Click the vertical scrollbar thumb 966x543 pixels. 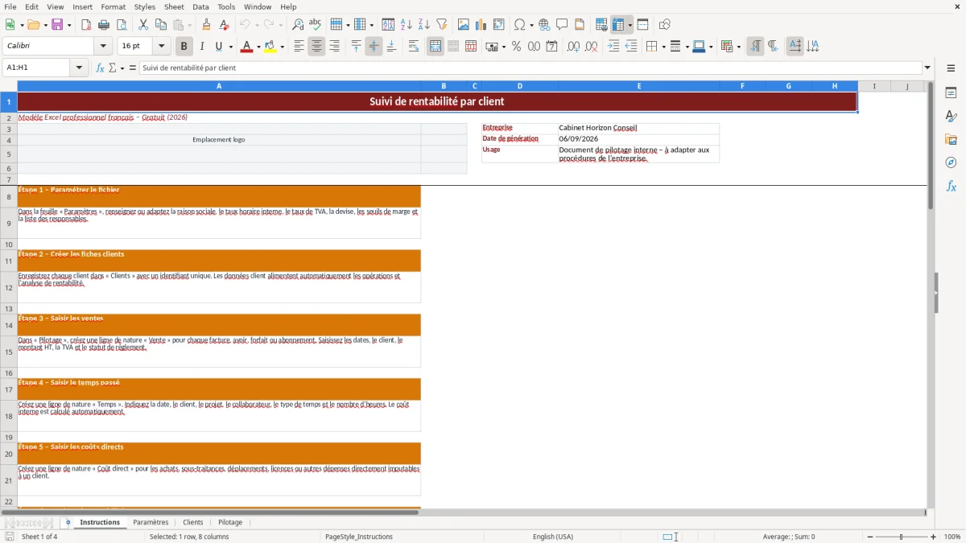[x=931, y=145]
